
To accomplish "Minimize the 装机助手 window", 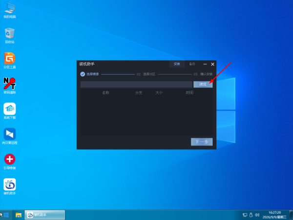I will 205,64.
